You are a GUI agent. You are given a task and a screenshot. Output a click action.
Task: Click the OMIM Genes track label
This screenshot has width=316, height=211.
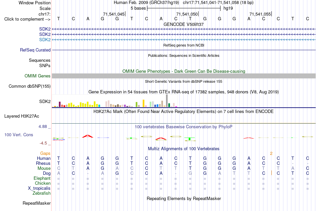pyautogui.click(x=37, y=76)
